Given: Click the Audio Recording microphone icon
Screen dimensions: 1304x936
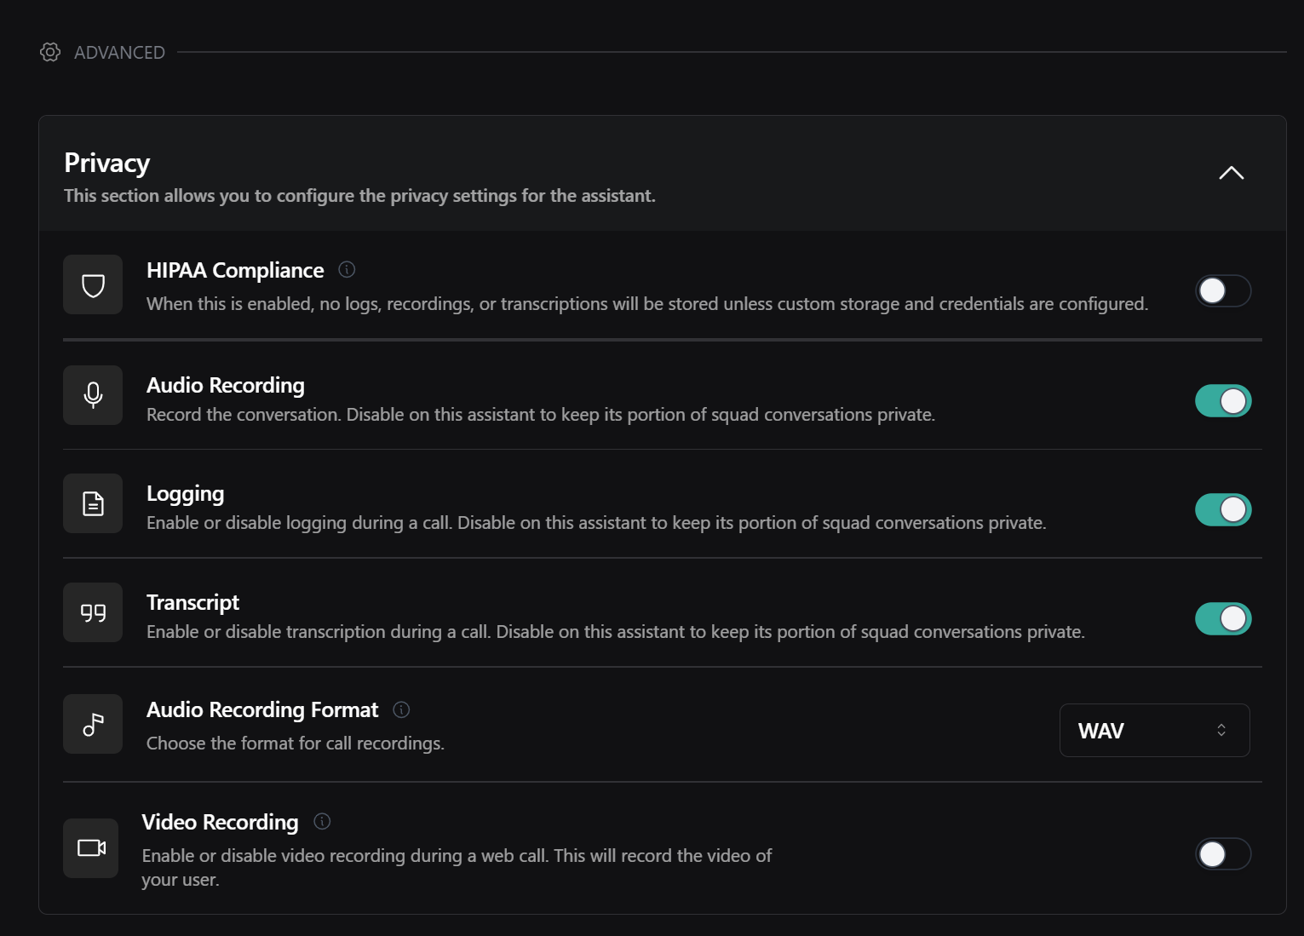Looking at the screenshot, I should [x=93, y=395].
